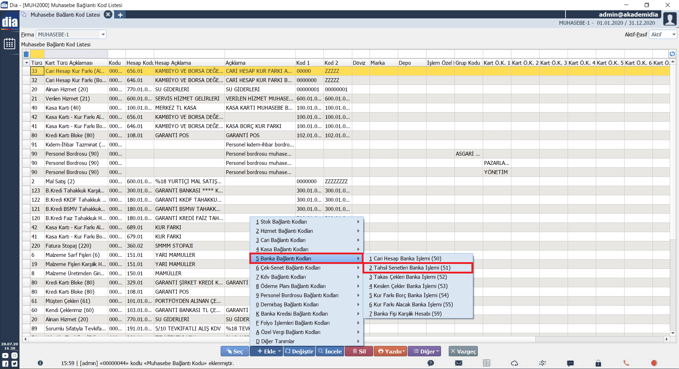This screenshot has height=369, width=679.
Task: Open the currency exchange icon
Action: coord(542,363)
